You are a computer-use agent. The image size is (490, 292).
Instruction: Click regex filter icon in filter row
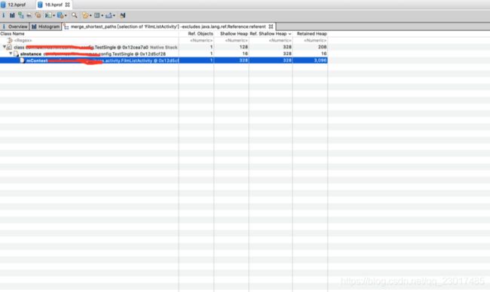click(10, 40)
